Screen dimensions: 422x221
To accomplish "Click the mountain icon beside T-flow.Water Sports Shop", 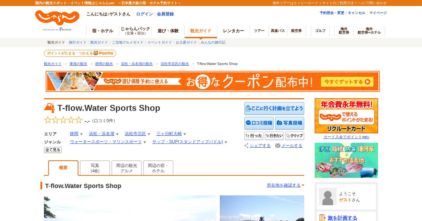I will click(49, 108).
